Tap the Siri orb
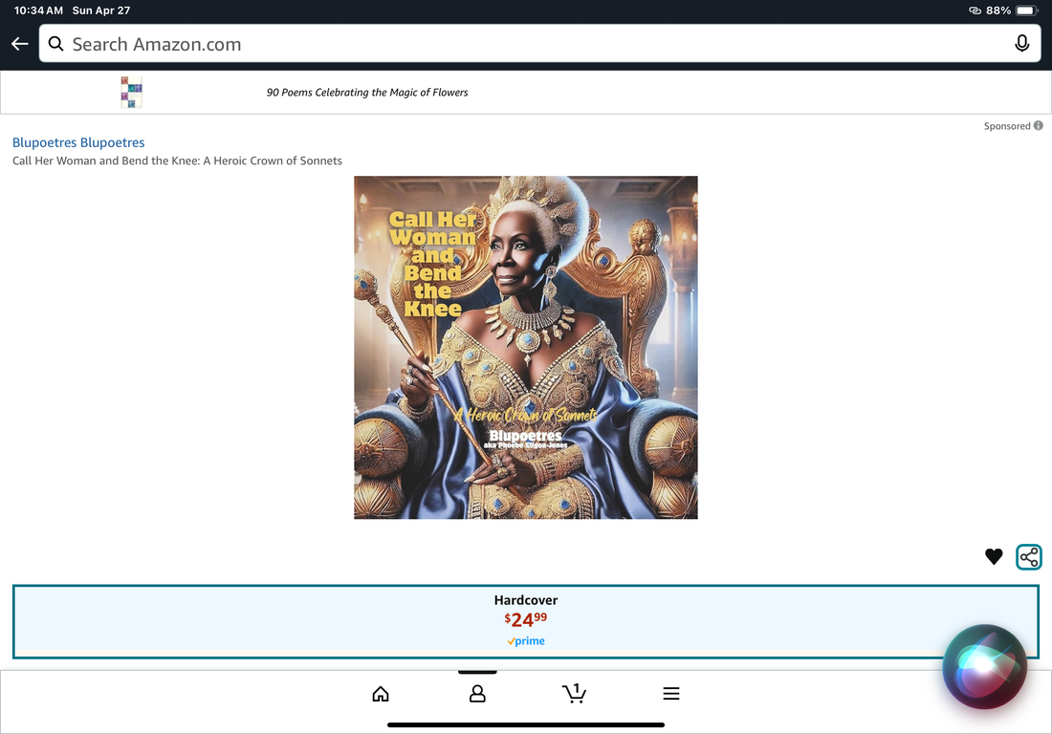The height and width of the screenshot is (734, 1052). point(984,667)
